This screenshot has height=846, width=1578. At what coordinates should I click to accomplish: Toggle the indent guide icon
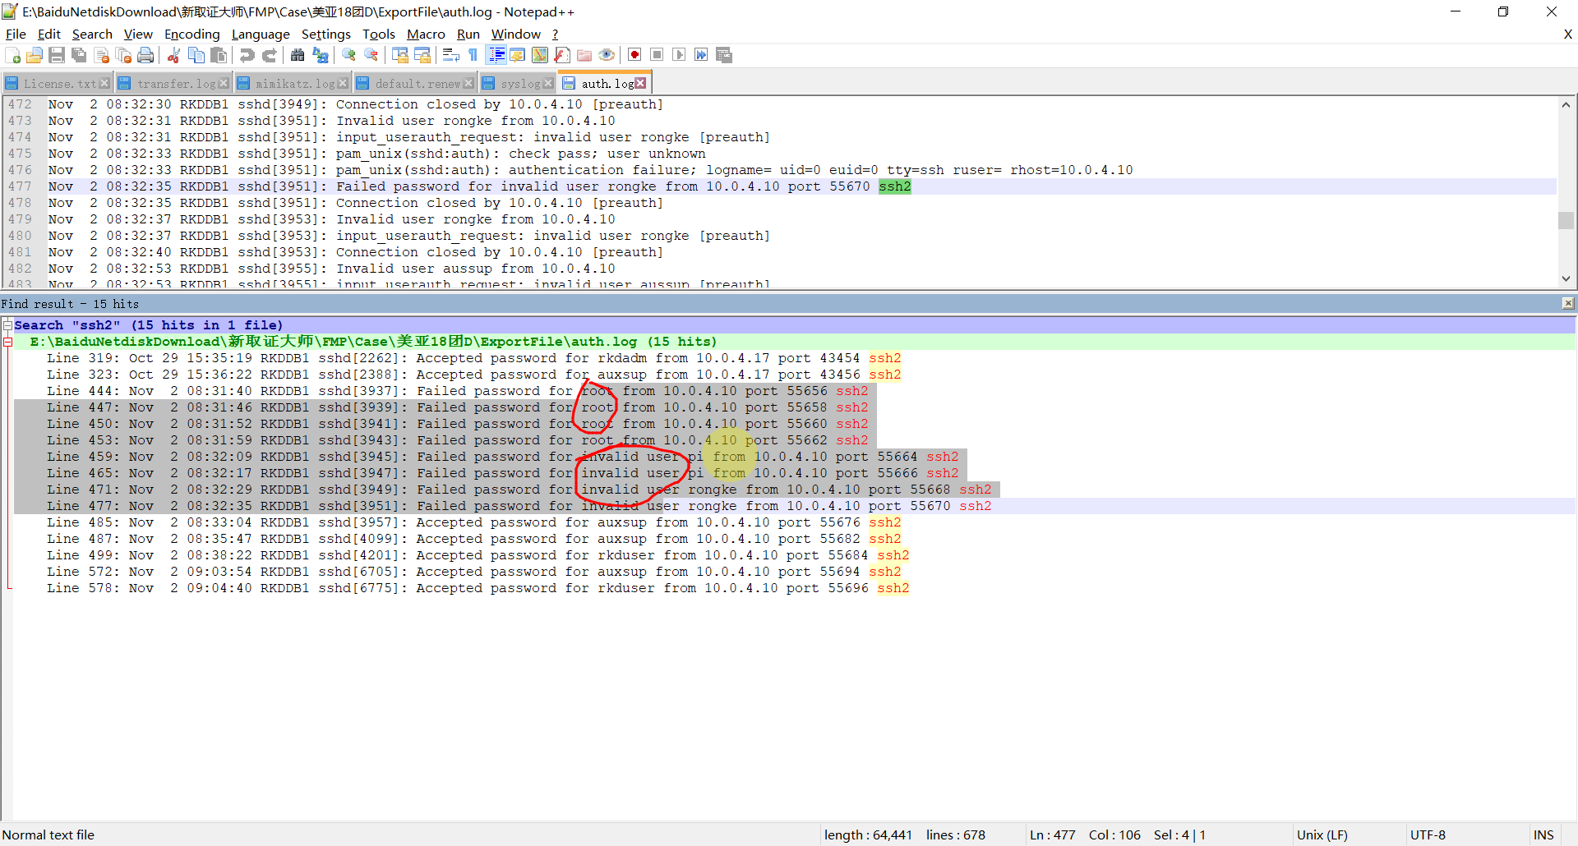tap(496, 55)
